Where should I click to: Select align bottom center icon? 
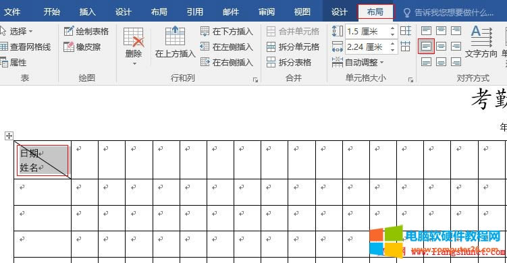click(x=441, y=62)
